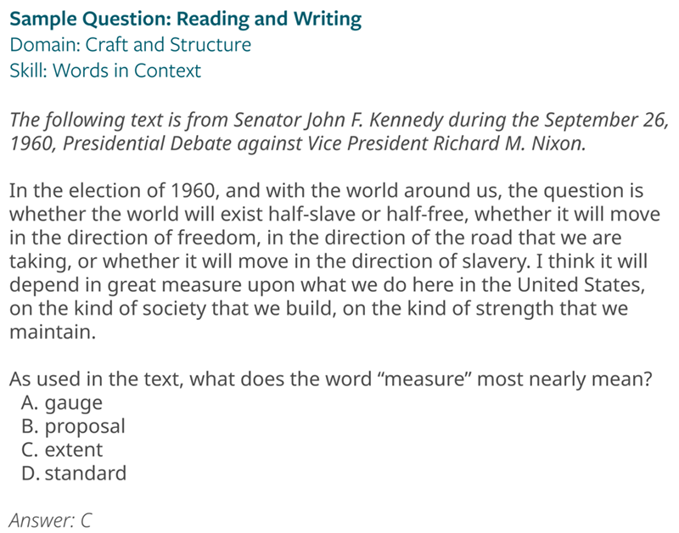679x533 pixels.
Task: Click the quoted word "measure" in the question
Action: (x=429, y=379)
